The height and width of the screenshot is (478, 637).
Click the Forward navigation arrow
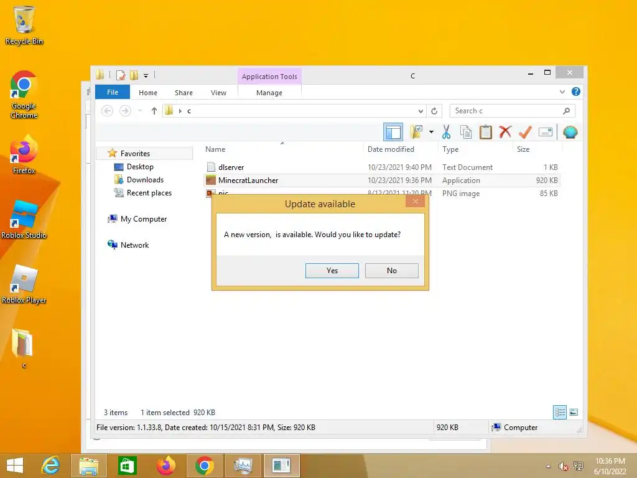[x=125, y=111]
